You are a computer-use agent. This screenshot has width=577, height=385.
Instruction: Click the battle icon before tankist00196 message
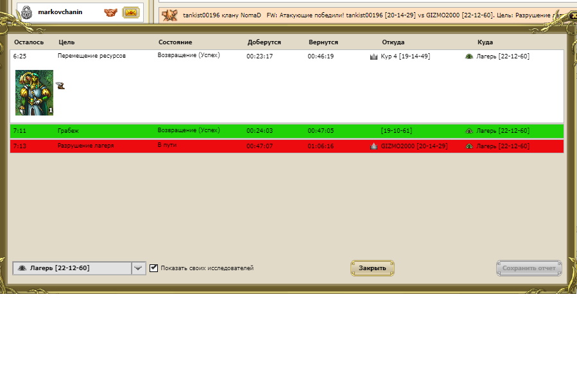point(169,15)
